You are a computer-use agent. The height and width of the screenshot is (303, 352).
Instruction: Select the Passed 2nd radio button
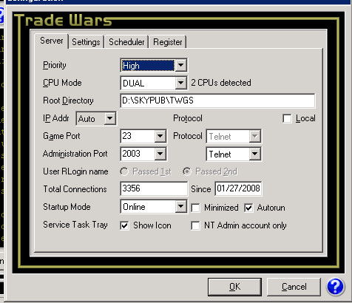click(187, 171)
